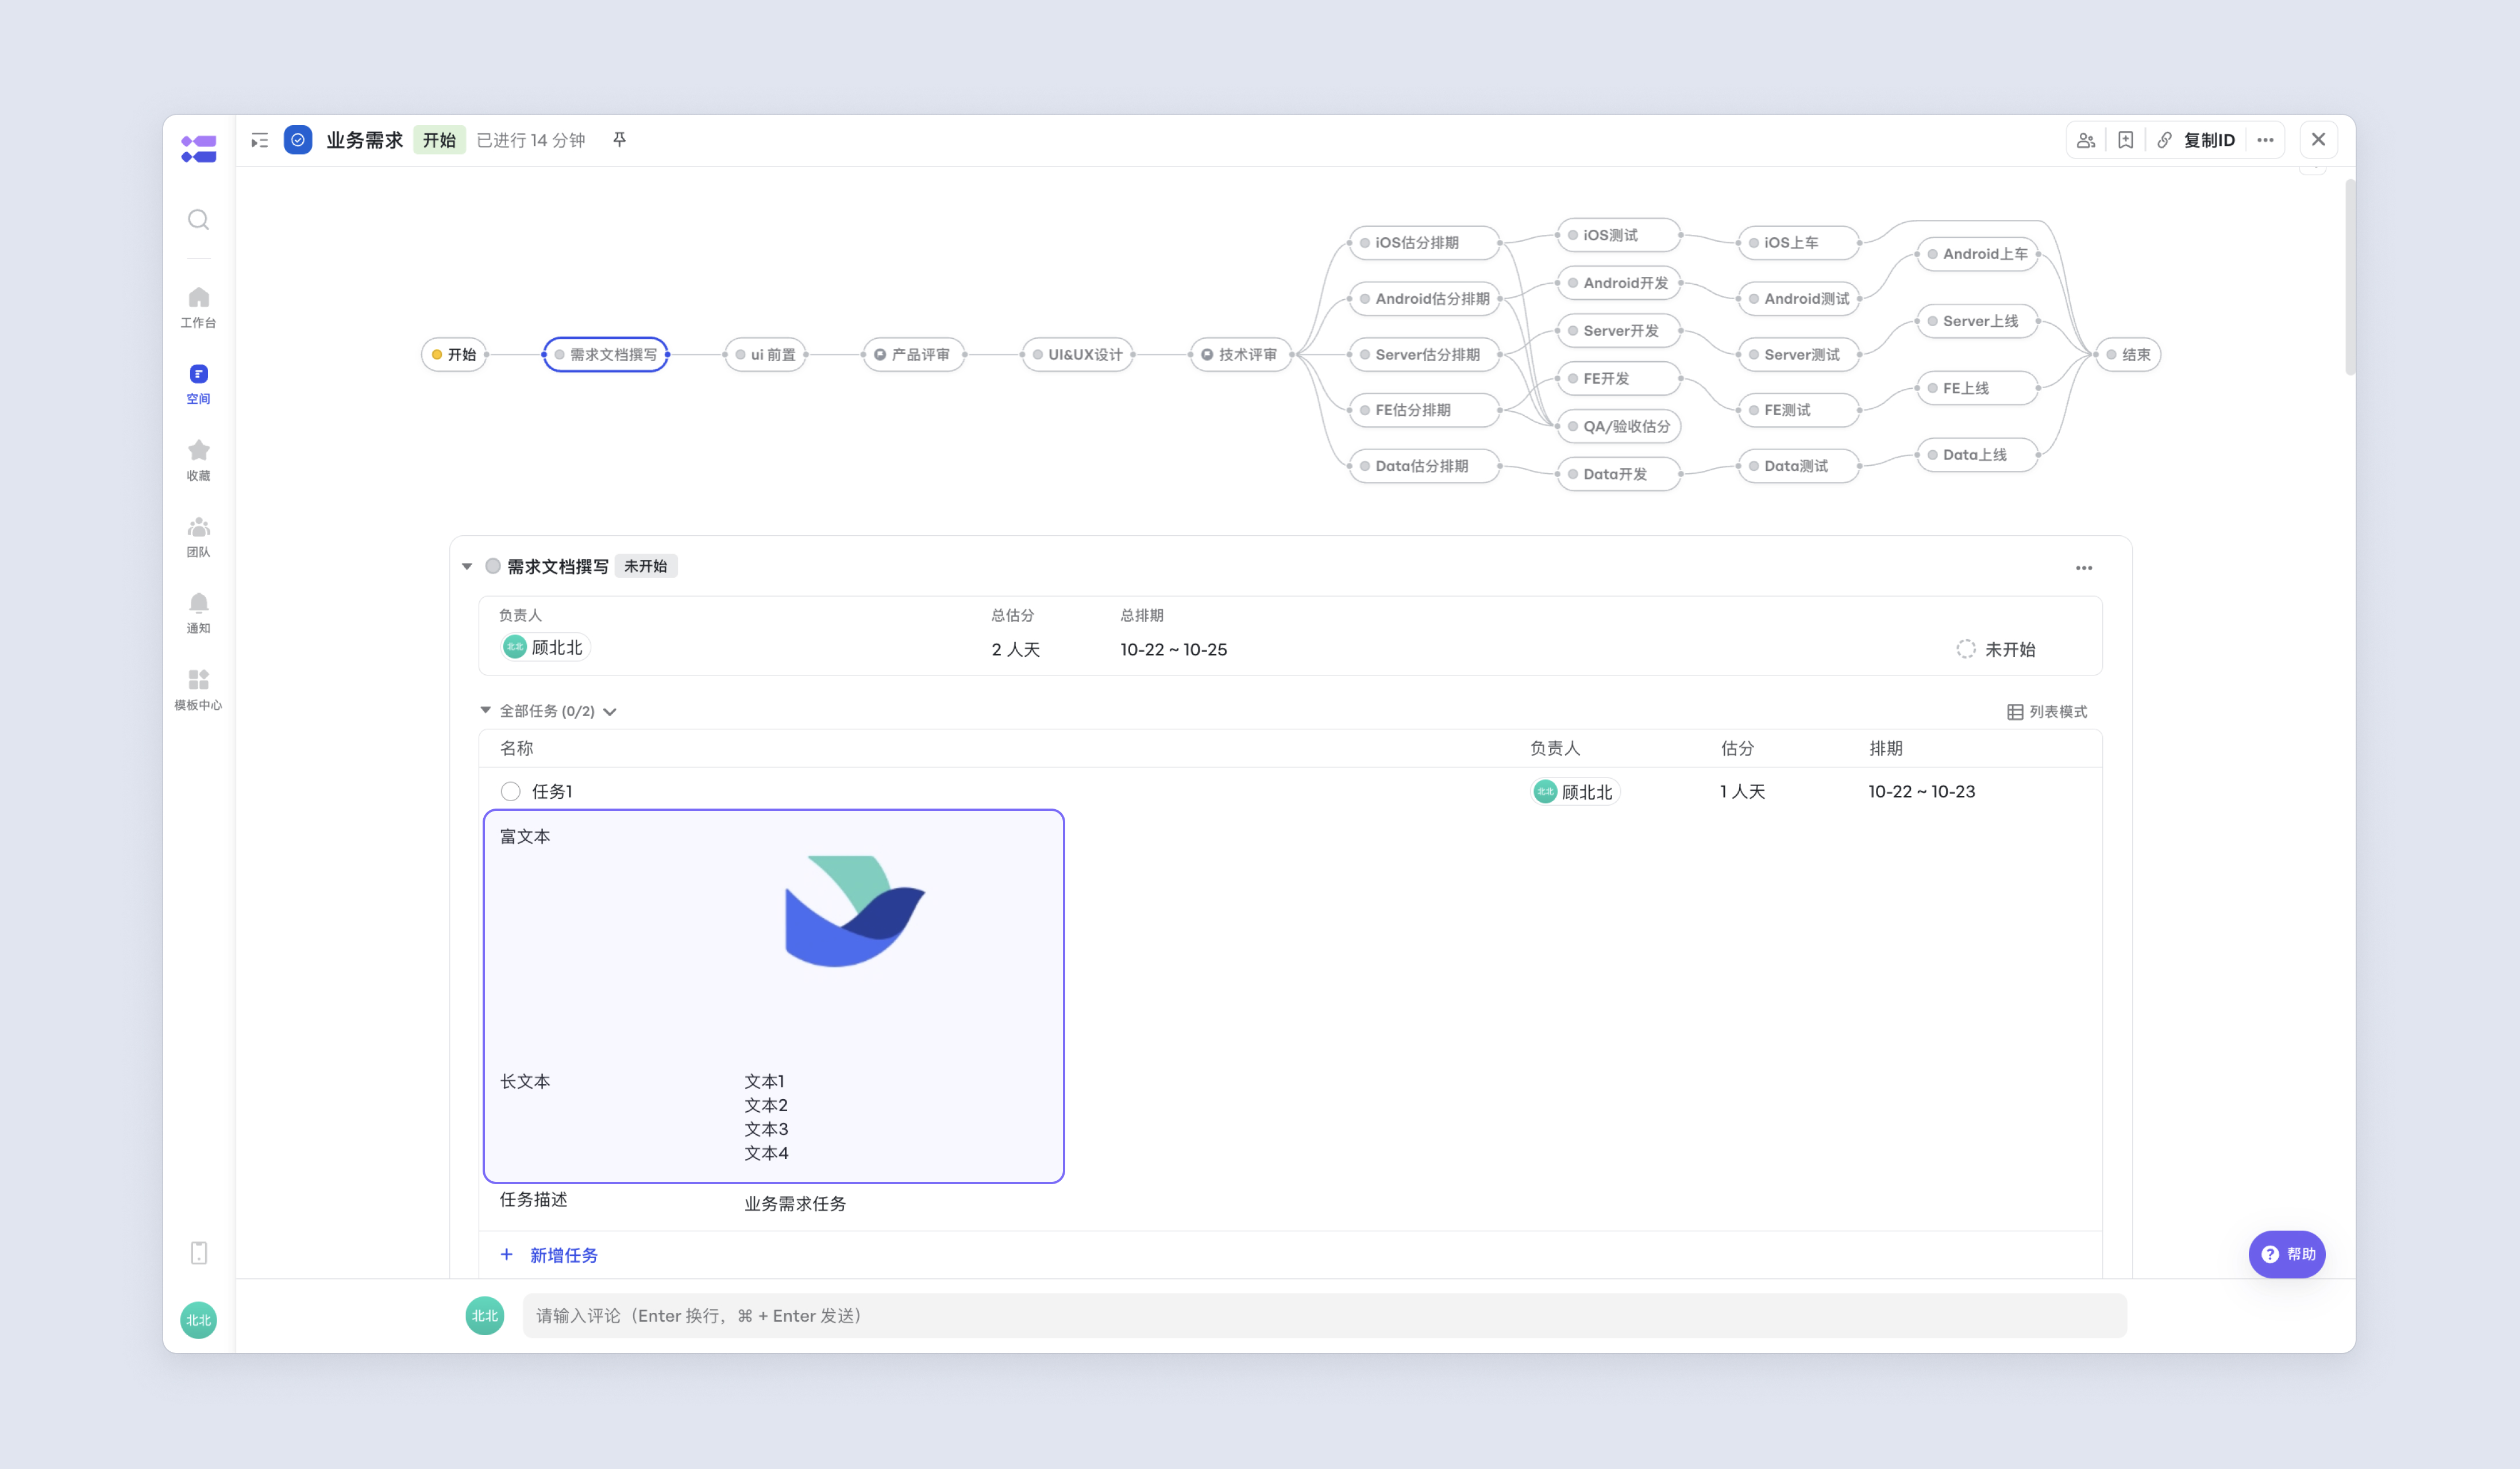
Task: Open 模板中心 in the sidebar
Action: click(198, 690)
